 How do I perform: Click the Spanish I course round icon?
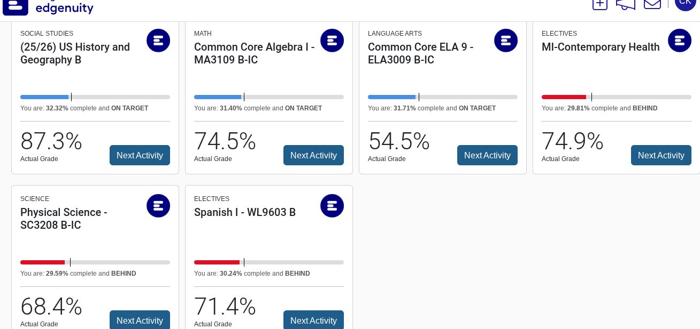(x=332, y=206)
